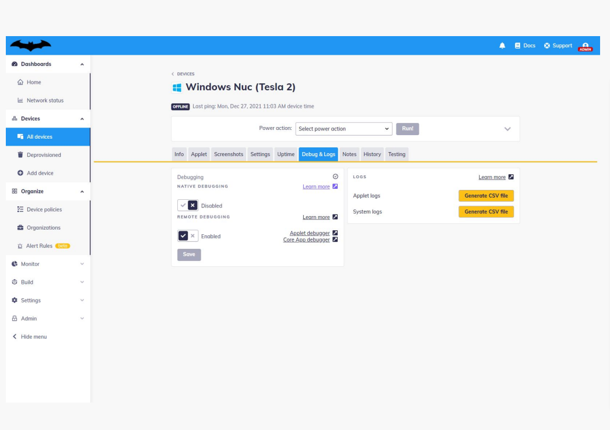
Task: Open the Core App debugger link
Action: click(x=306, y=240)
